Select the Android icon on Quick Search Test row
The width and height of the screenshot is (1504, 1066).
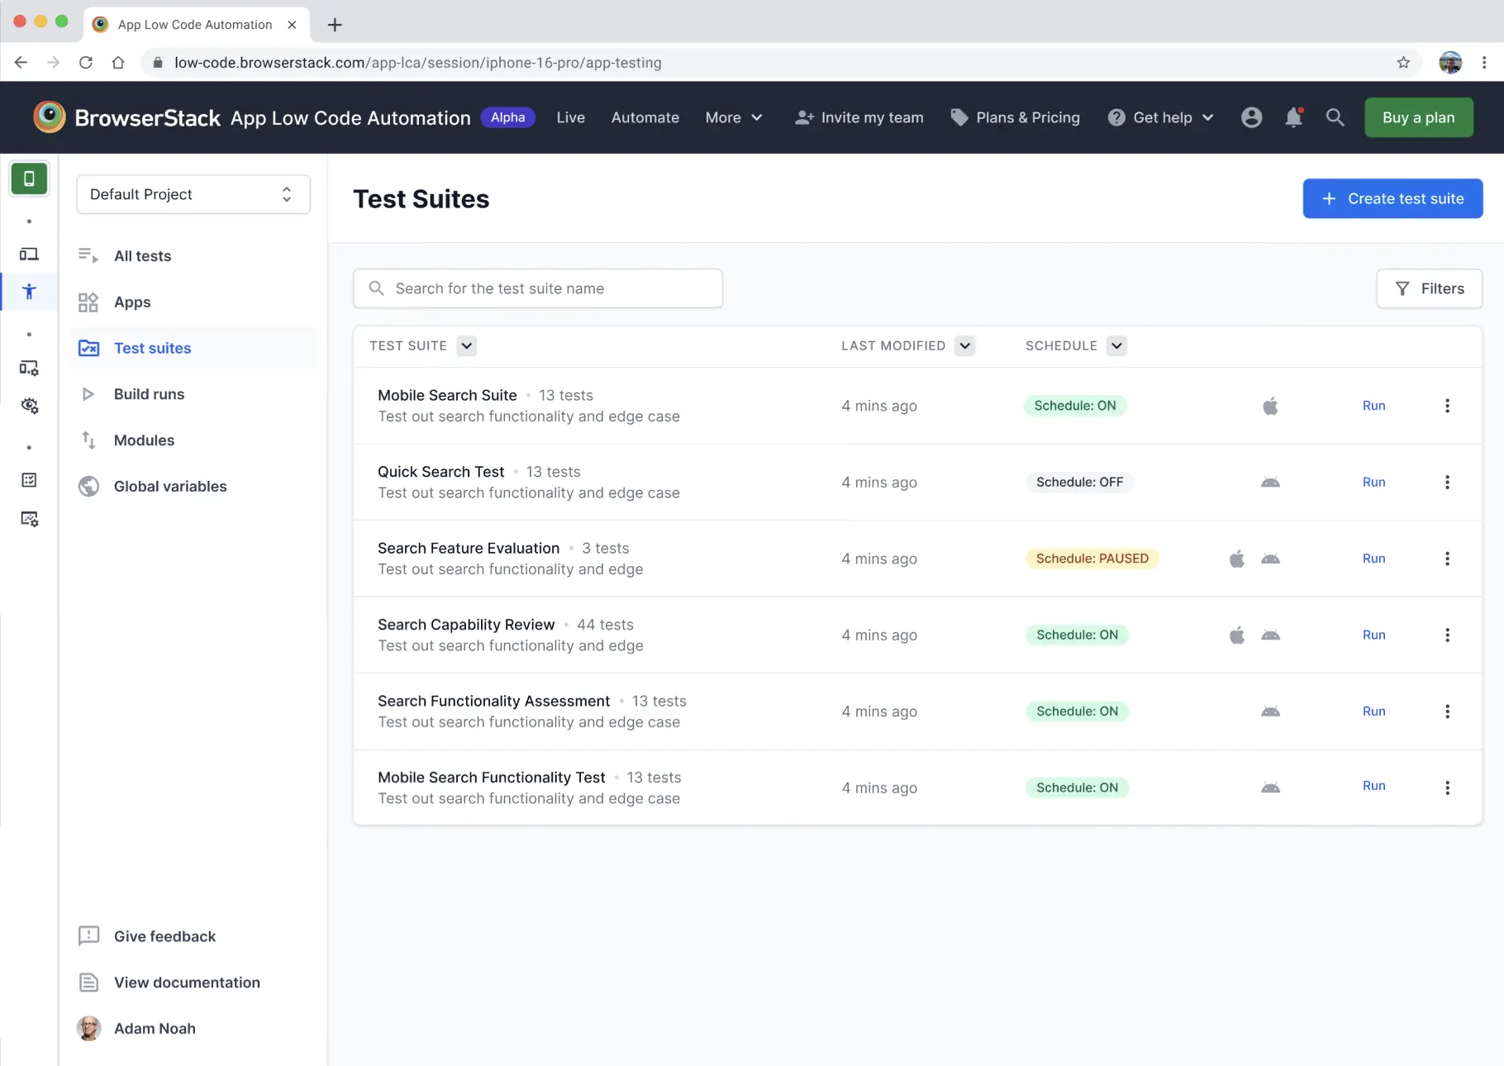click(1270, 482)
